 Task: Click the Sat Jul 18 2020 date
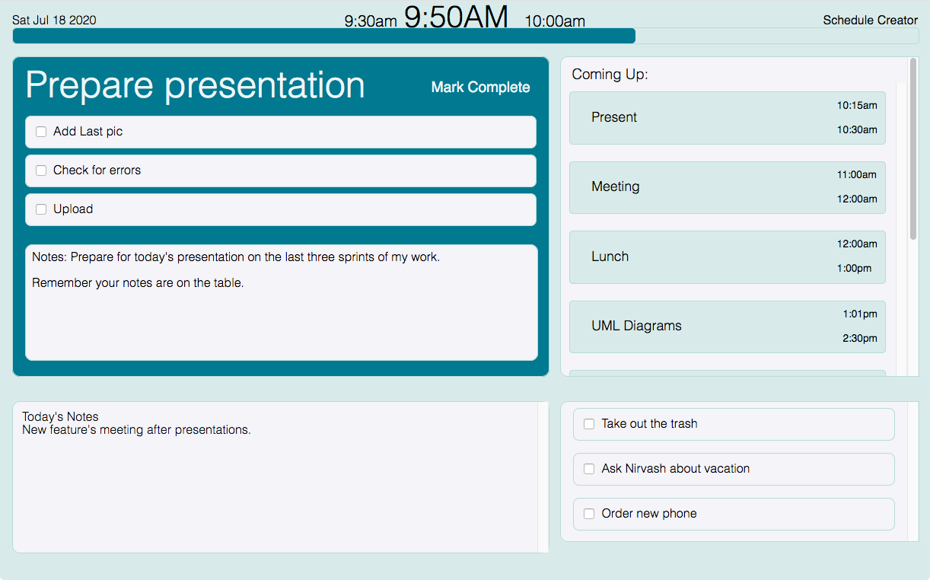(54, 21)
